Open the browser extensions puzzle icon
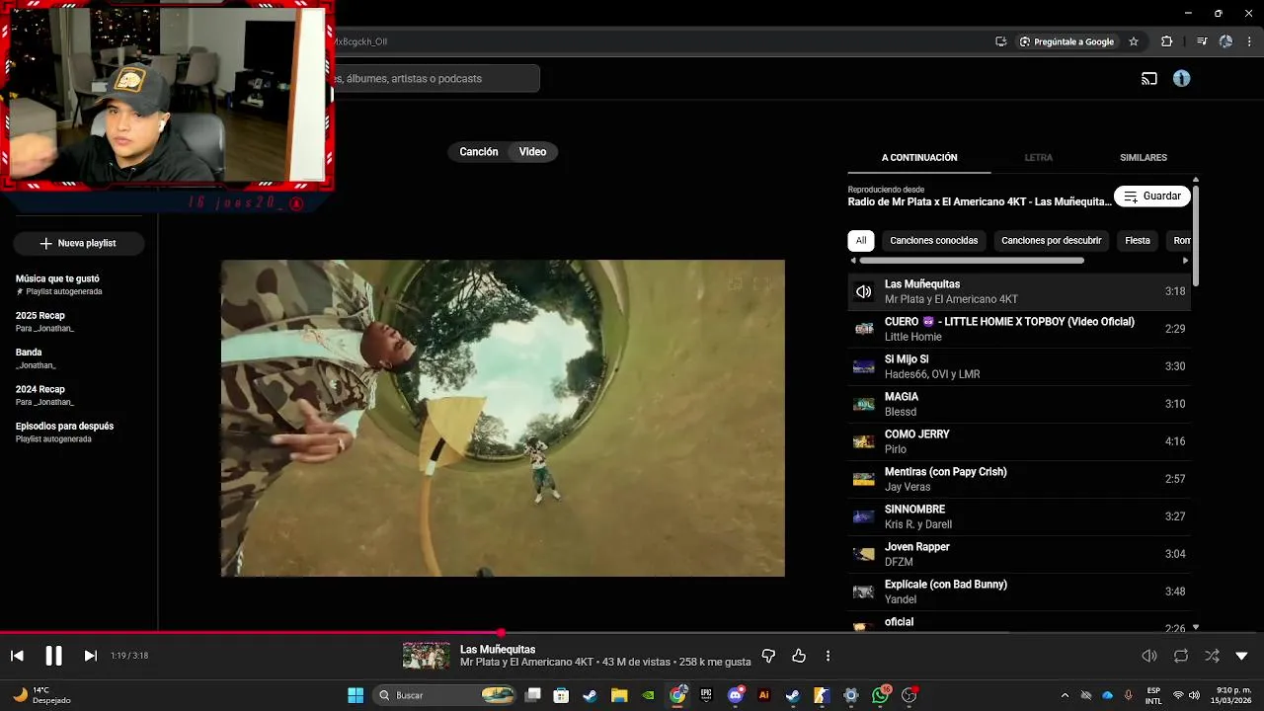 [x=1166, y=41]
